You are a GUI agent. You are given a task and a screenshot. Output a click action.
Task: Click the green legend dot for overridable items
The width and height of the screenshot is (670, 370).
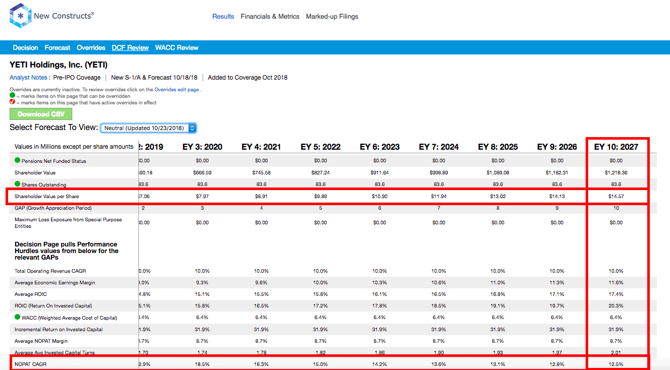[12, 95]
